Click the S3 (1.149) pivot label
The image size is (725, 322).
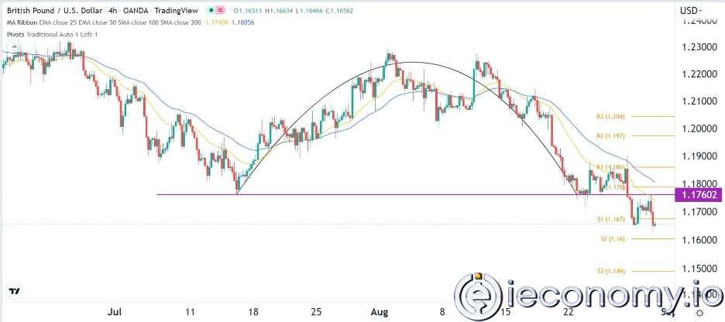click(x=610, y=271)
